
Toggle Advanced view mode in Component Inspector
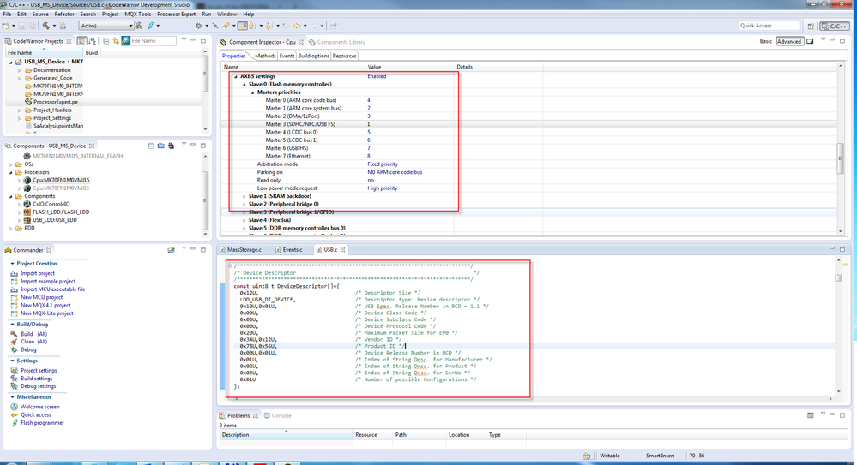click(788, 41)
